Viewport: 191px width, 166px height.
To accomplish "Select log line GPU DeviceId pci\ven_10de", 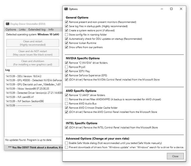I will (34, 84).
